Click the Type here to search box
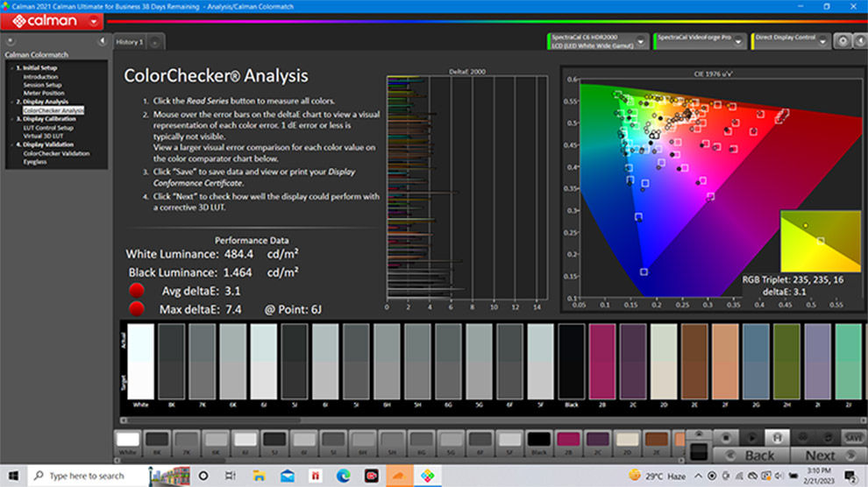The height and width of the screenshot is (487, 868). [x=109, y=476]
